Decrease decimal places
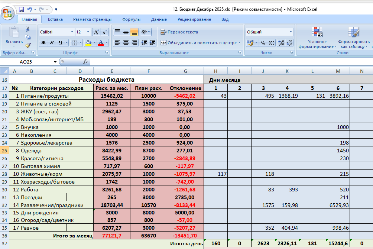This screenshot has height=249, width=373. pos(289,43)
